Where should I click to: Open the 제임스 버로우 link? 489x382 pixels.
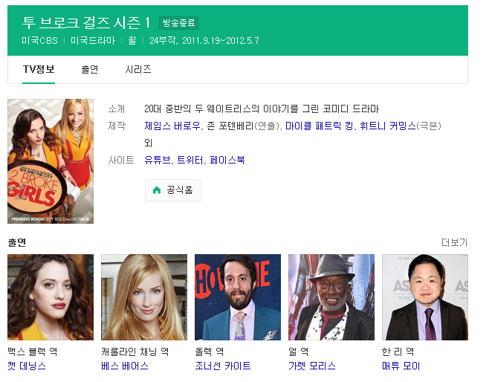(x=172, y=126)
